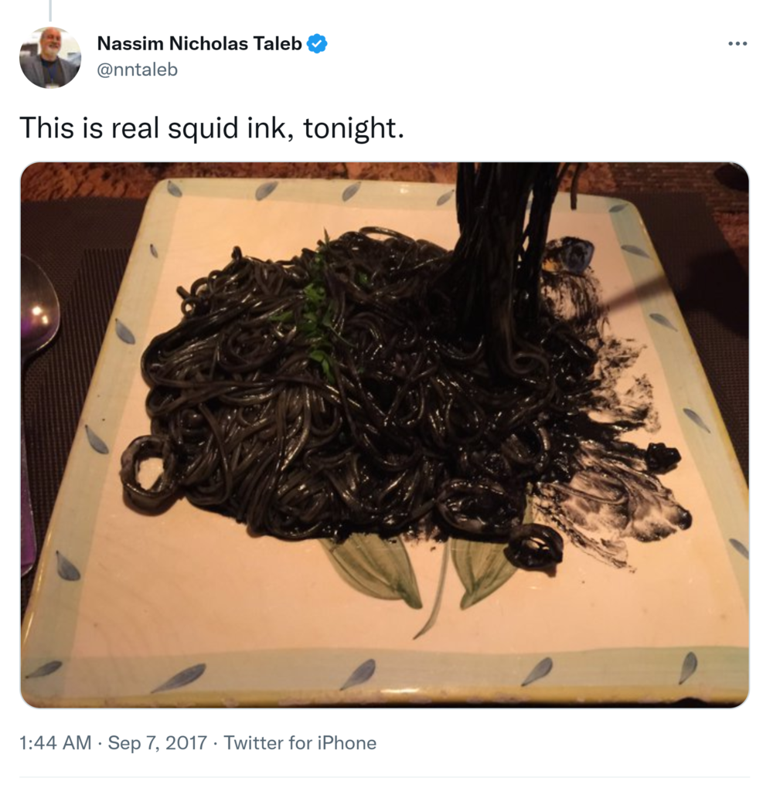Click the display name Nassim Nicholas Taleb
The width and height of the screenshot is (763, 791).
pyautogui.click(x=199, y=44)
